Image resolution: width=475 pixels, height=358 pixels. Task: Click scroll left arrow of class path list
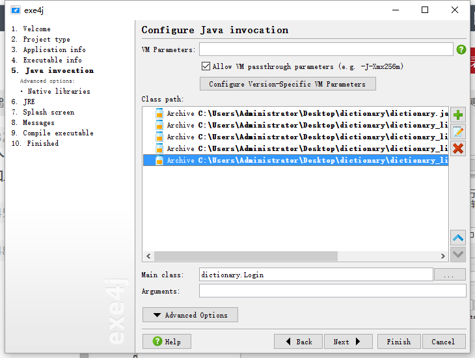tap(148, 256)
